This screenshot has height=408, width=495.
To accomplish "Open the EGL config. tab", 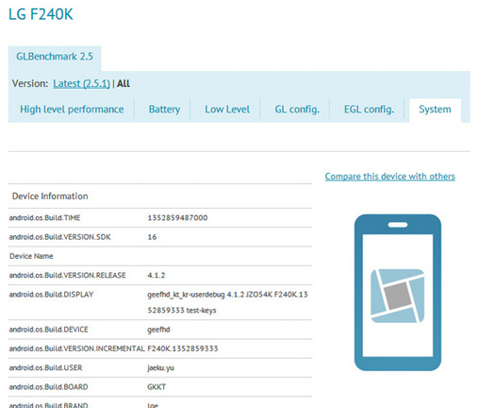I will pos(369,110).
